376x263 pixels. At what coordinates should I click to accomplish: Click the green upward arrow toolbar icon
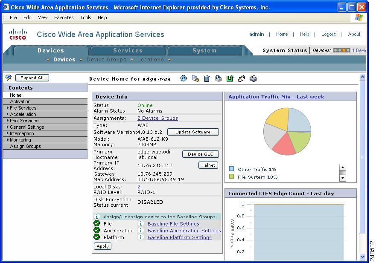click(x=230, y=78)
